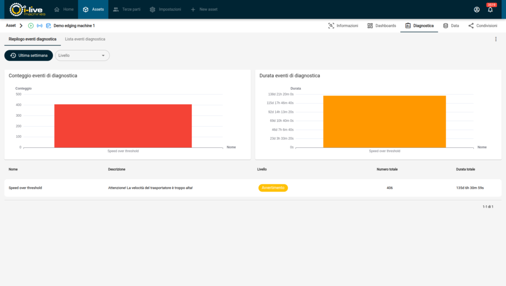Viewport: 506px width, 286px height.
Task: Open Impostazioni settings menu
Action: point(165,9)
